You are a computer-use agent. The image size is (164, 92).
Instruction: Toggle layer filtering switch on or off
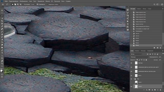pos(163,54)
